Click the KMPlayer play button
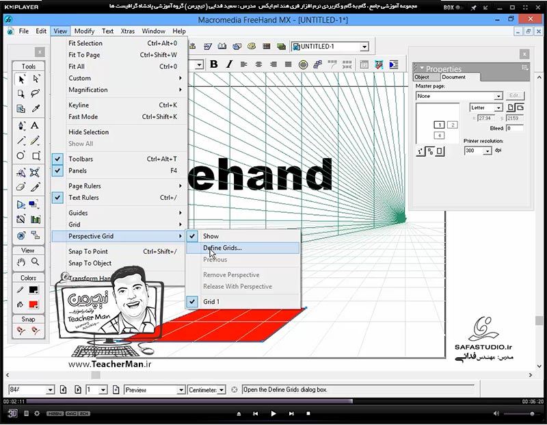547x425 pixels. (x=273, y=413)
